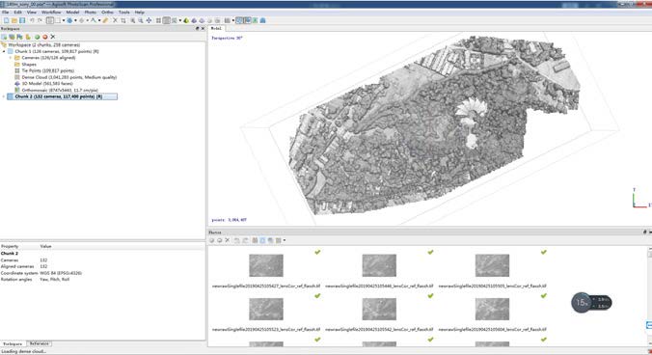Select the photo thumbnail ending 105446

[379, 265]
